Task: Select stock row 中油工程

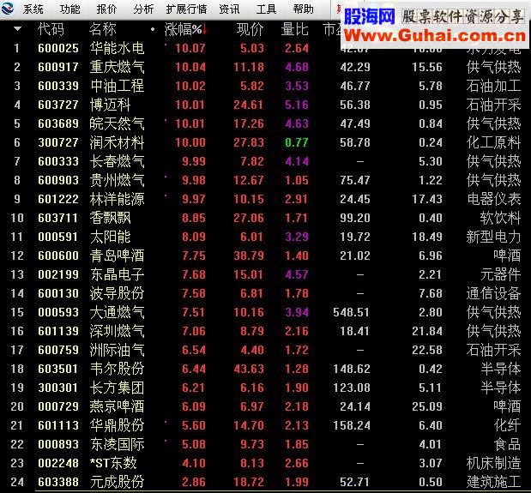Action: [266, 86]
